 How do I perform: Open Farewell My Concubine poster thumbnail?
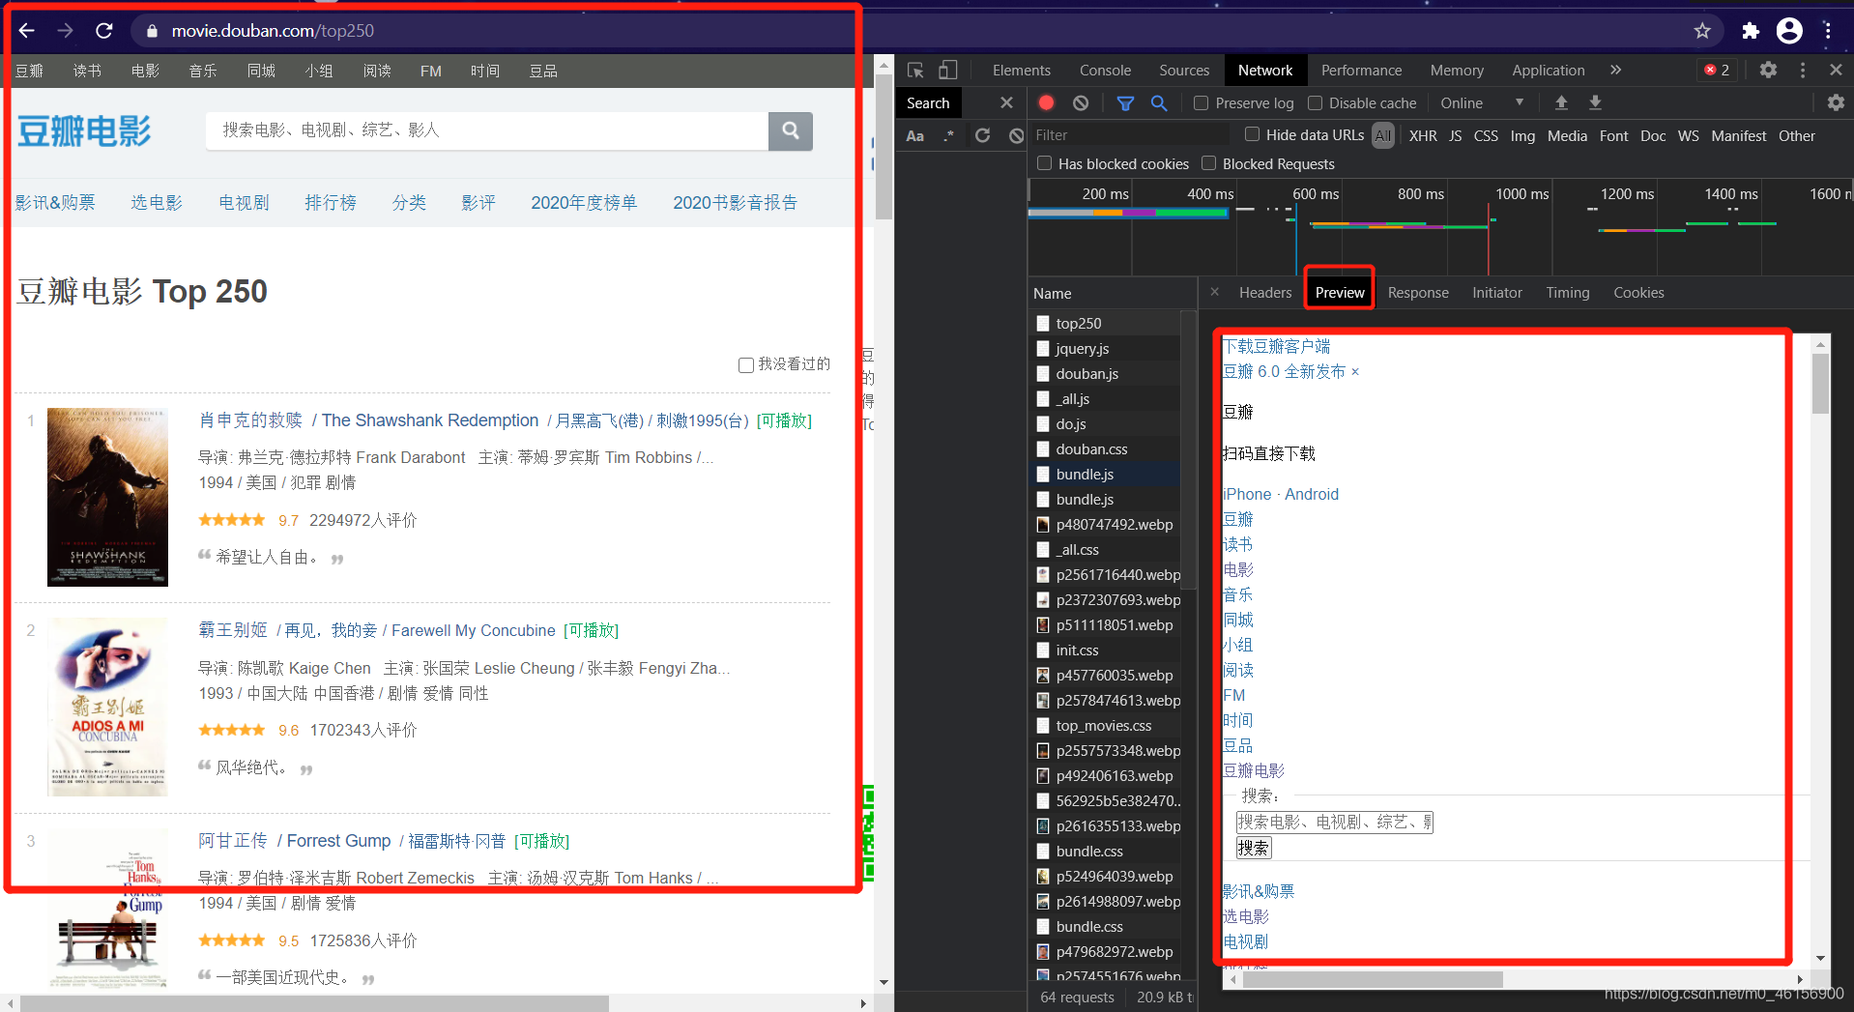coord(108,707)
